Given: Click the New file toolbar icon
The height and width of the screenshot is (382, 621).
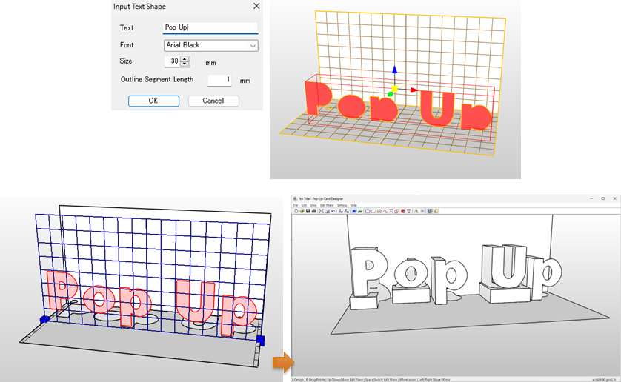Looking at the screenshot, I should [296, 211].
